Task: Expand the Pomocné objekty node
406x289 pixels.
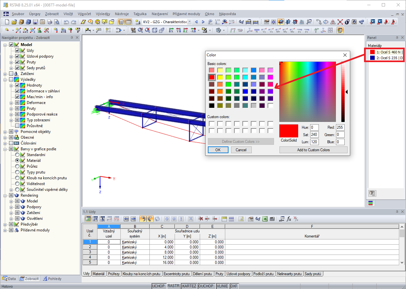Action: 5,132
